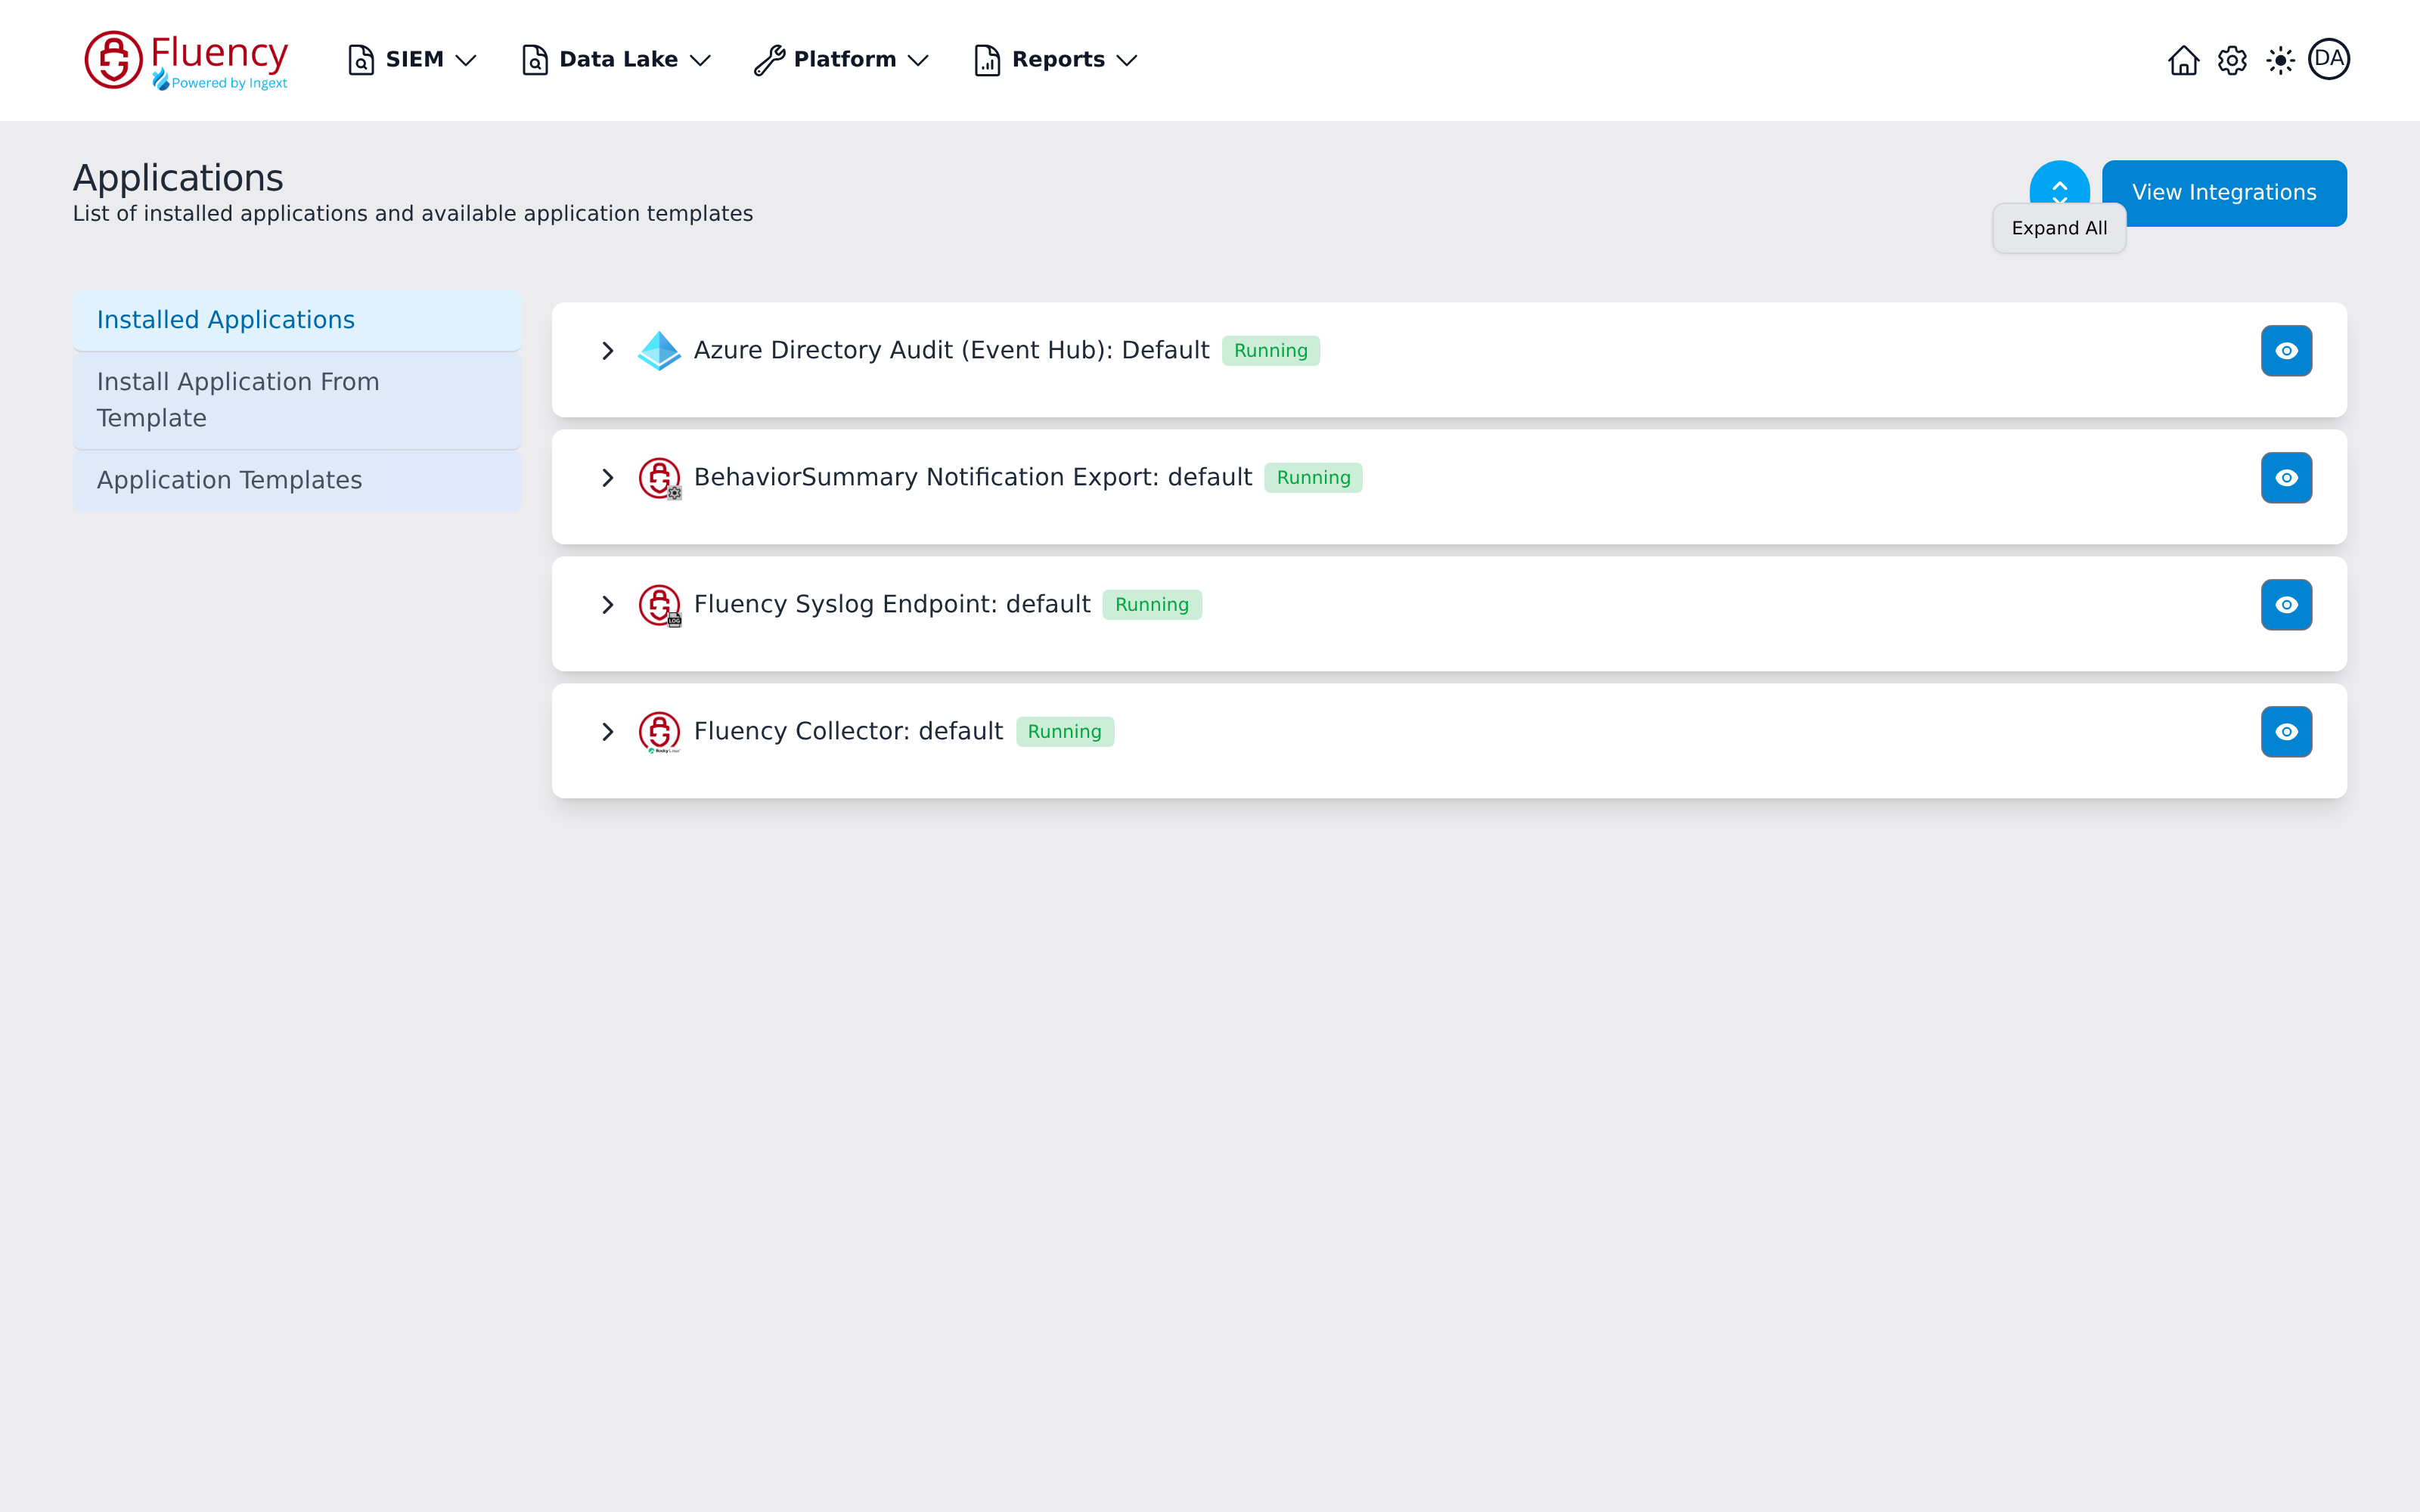This screenshot has width=2420, height=1512.
Task: Select the Installed Applications tab
Action: [x=297, y=320]
